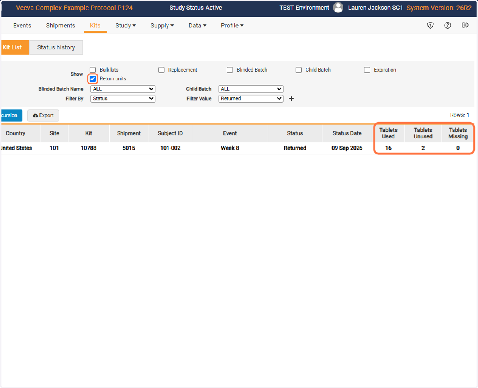
Task: Toggle the Bulk kits checkbox
Action: pyautogui.click(x=93, y=70)
